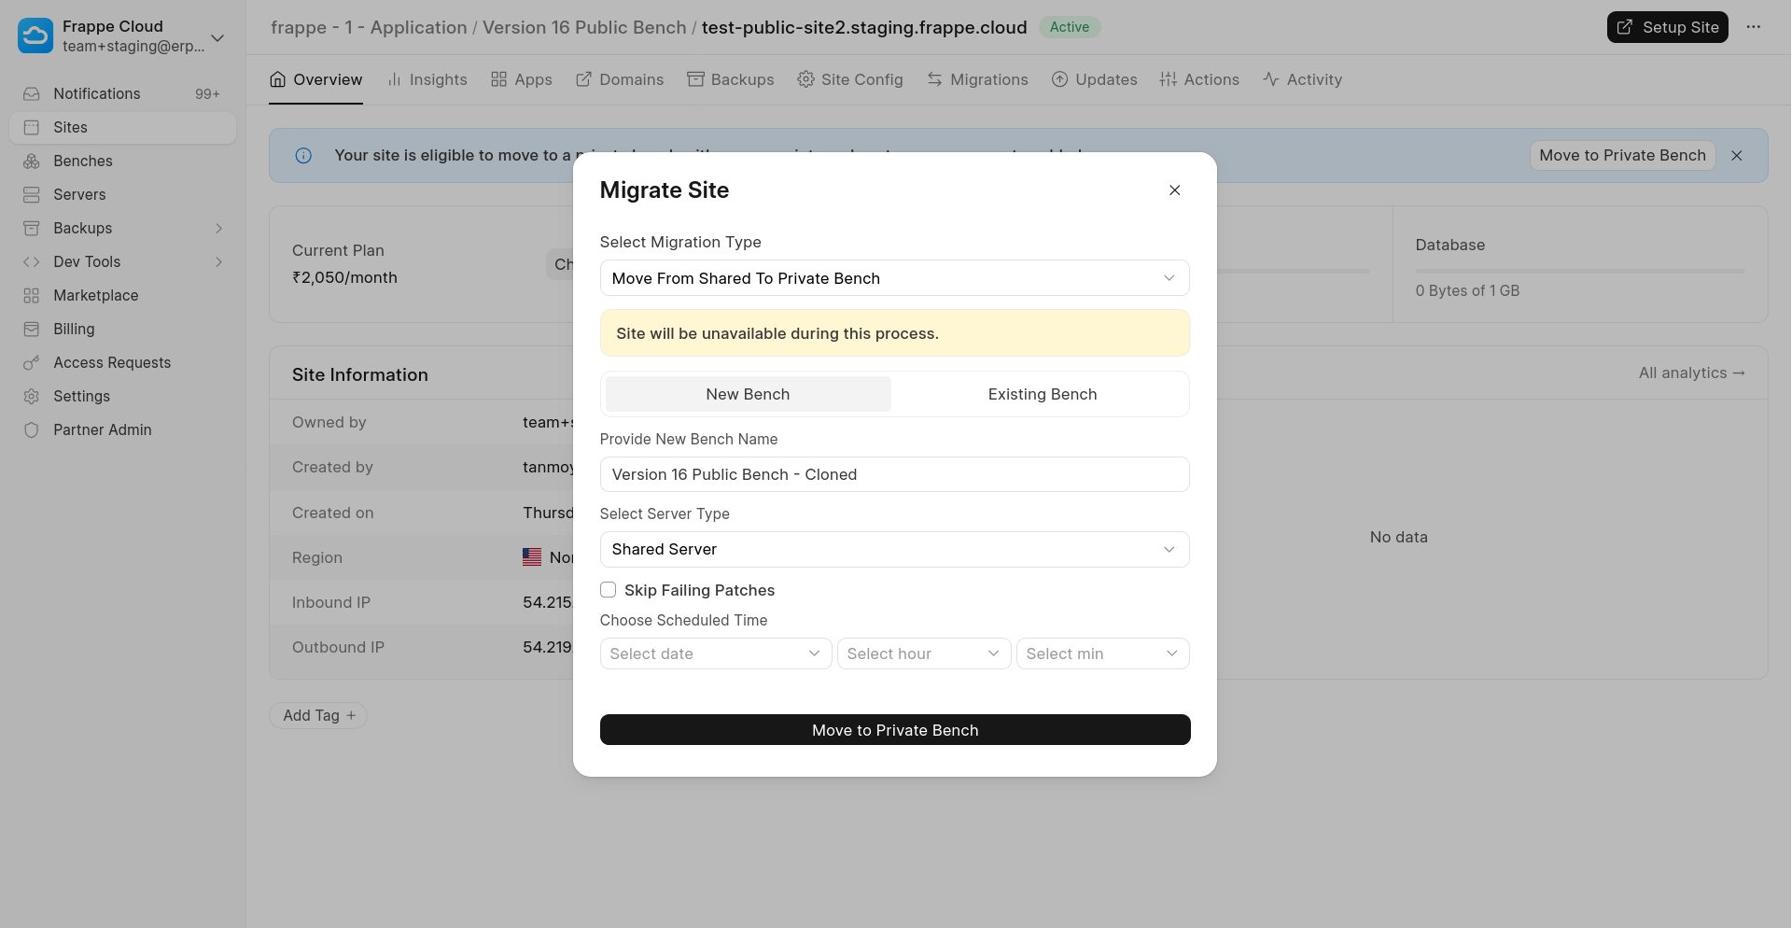Click the Frappe Cloud logo icon
The image size is (1792, 928).
[35, 36]
